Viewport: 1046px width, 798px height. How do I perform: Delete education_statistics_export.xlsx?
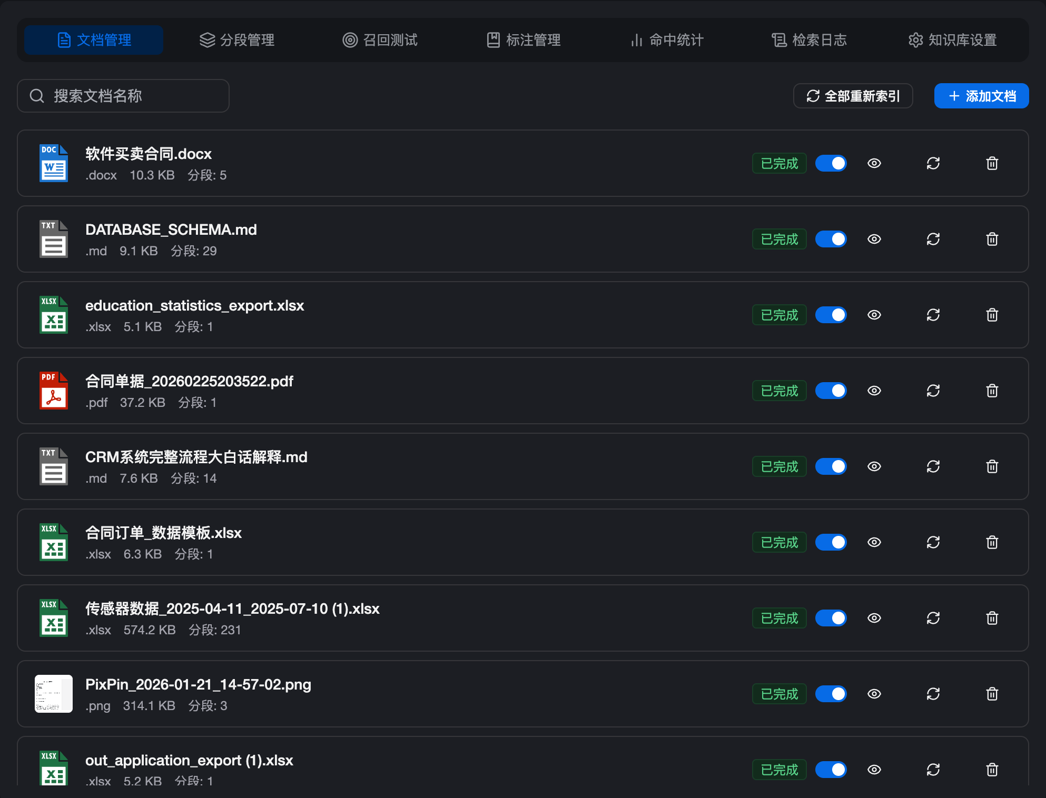point(992,315)
